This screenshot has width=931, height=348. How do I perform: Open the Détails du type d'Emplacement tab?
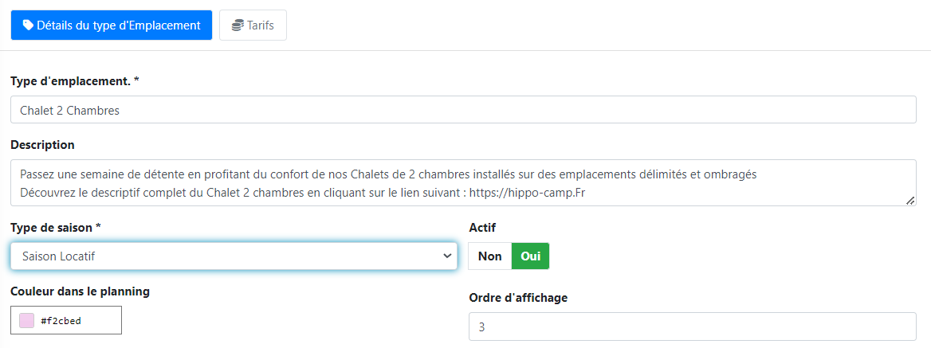pos(112,25)
